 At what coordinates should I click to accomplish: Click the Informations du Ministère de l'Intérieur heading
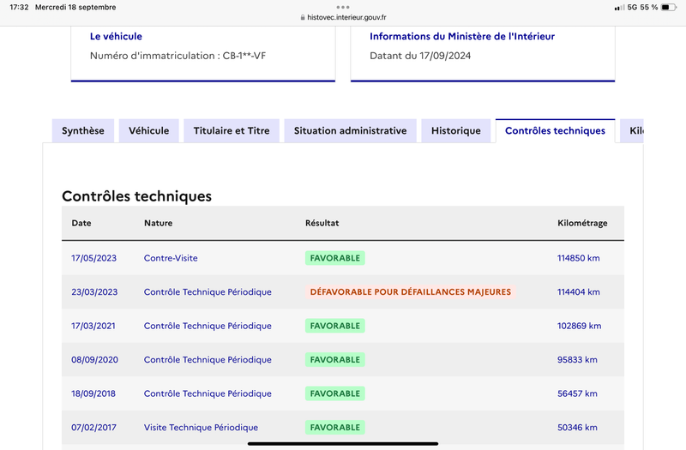tap(462, 36)
